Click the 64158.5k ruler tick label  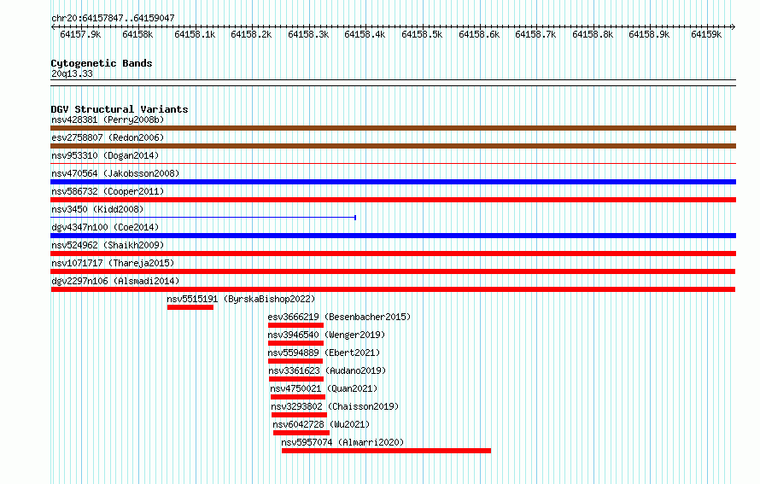pyautogui.click(x=422, y=34)
